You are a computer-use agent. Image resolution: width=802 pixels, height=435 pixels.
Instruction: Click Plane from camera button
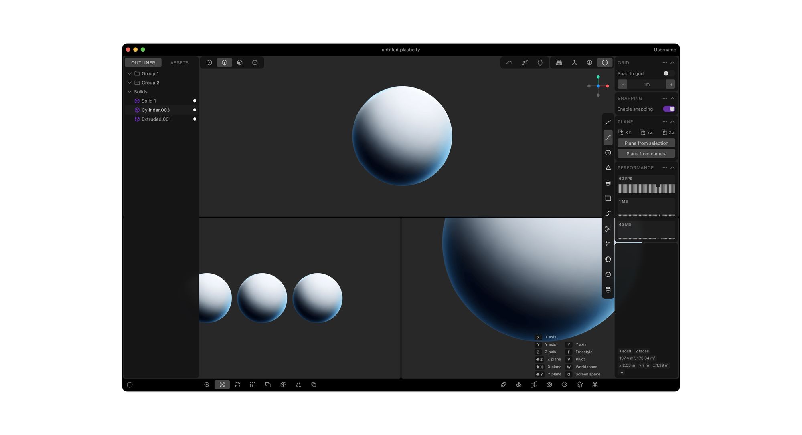click(646, 154)
